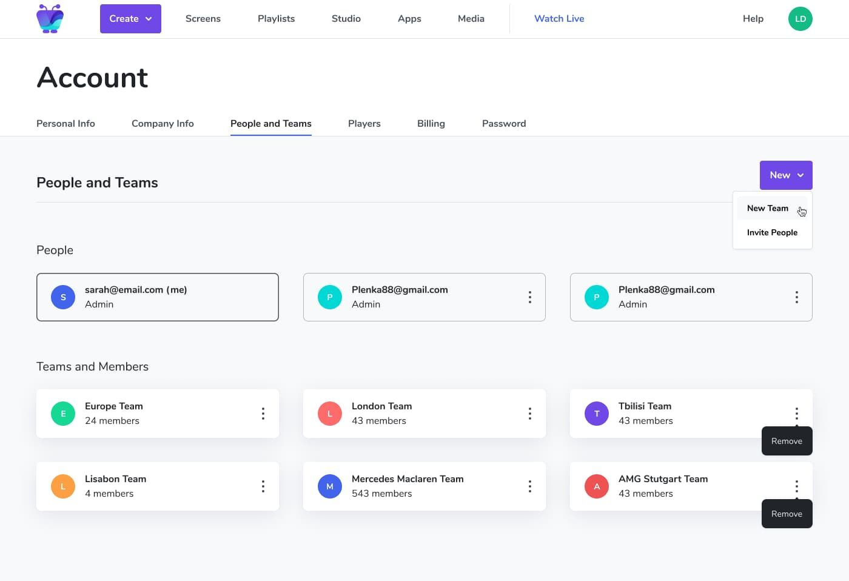
Task: Switch to the Billing tab
Action: (431, 124)
